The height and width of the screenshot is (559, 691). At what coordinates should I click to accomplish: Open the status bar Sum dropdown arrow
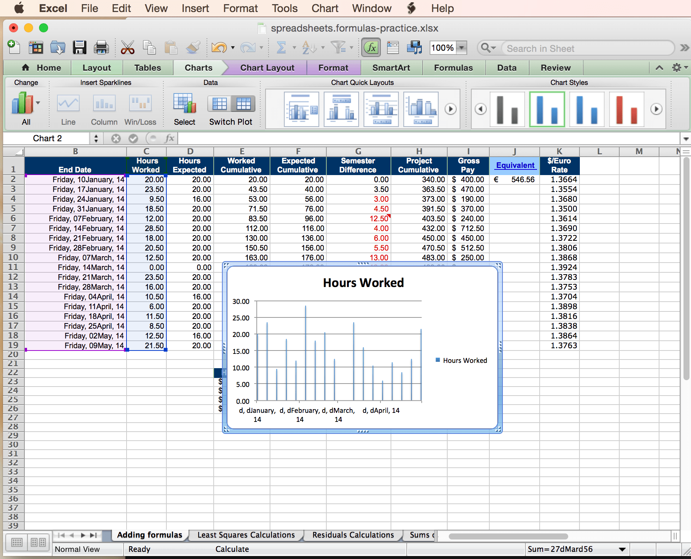pos(622,549)
